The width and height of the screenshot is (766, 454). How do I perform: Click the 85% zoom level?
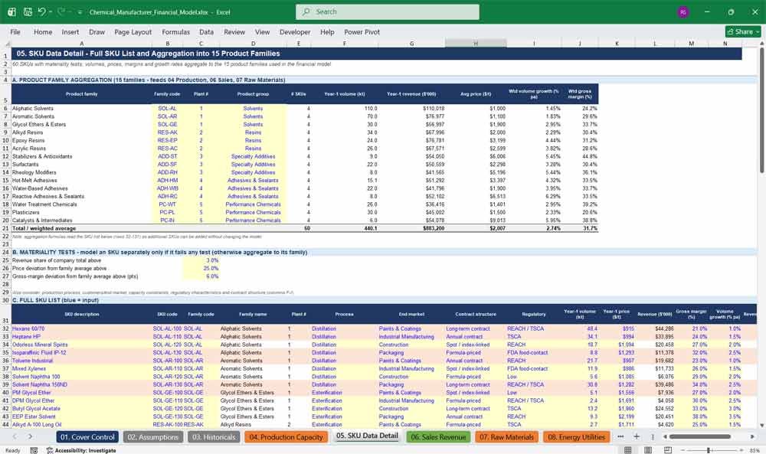point(755,450)
